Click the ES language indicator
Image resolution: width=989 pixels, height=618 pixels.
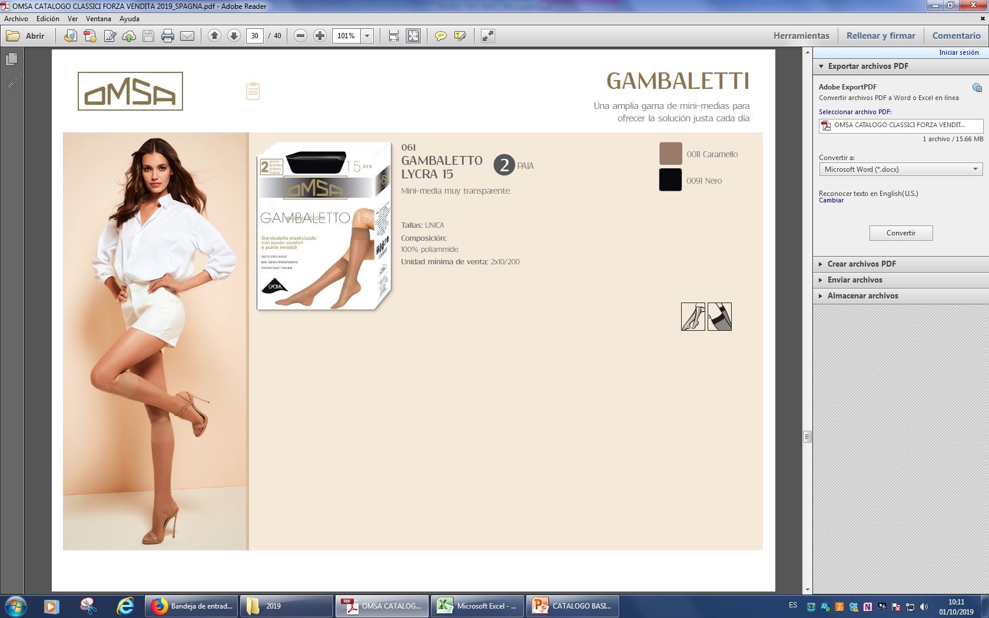792,605
